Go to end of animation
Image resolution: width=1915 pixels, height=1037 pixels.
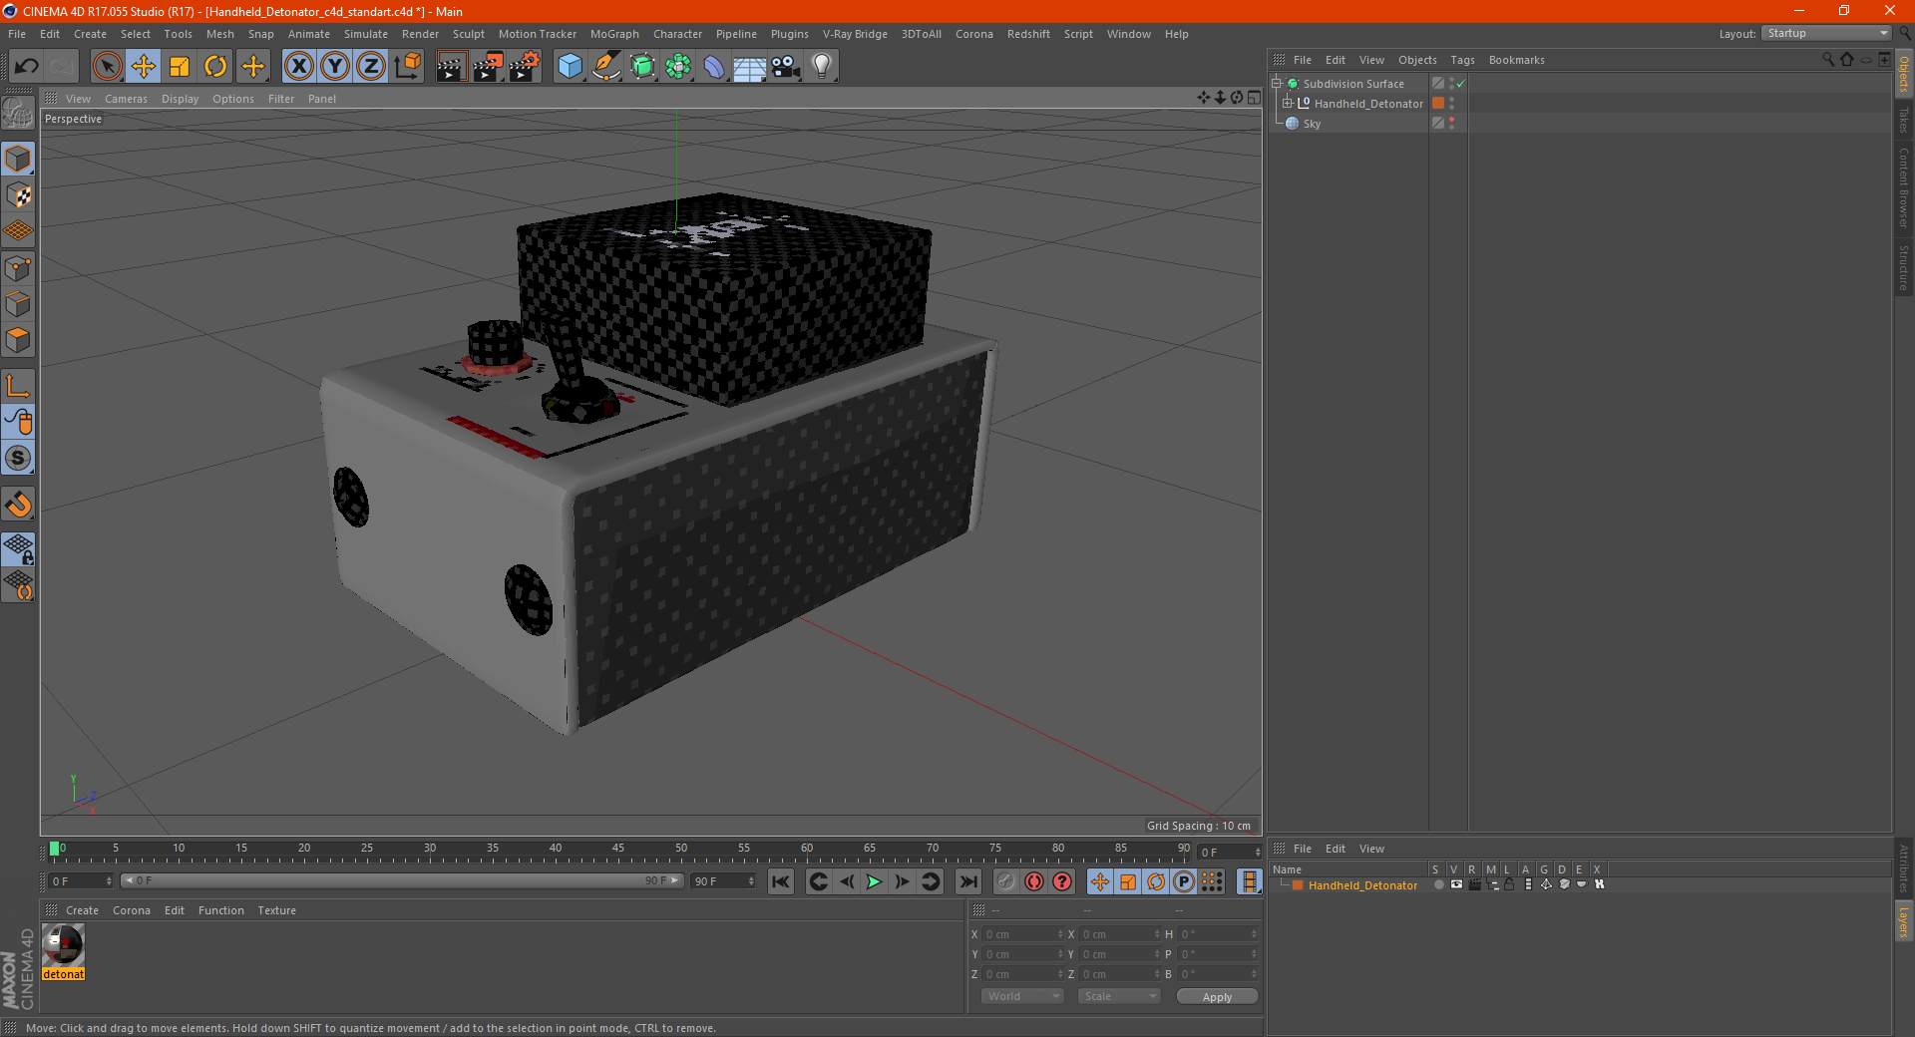click(967, 881)
